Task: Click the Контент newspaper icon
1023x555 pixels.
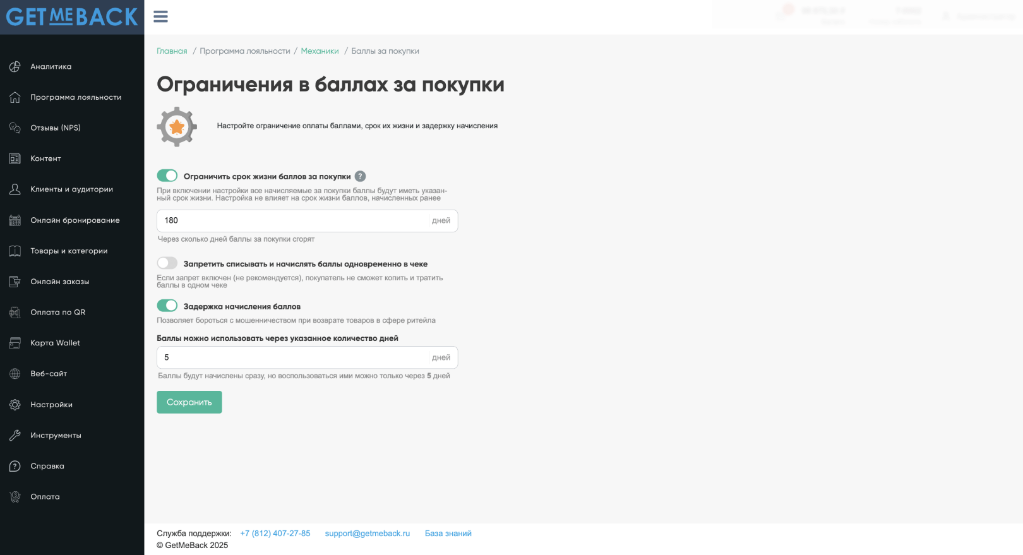Action: (x=15, y=158)
